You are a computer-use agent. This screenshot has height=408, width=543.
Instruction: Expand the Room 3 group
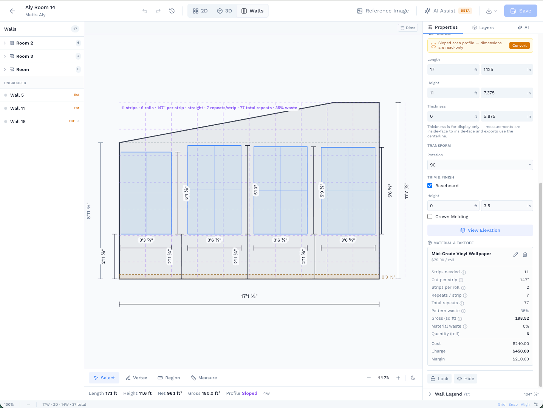[5, 56]
